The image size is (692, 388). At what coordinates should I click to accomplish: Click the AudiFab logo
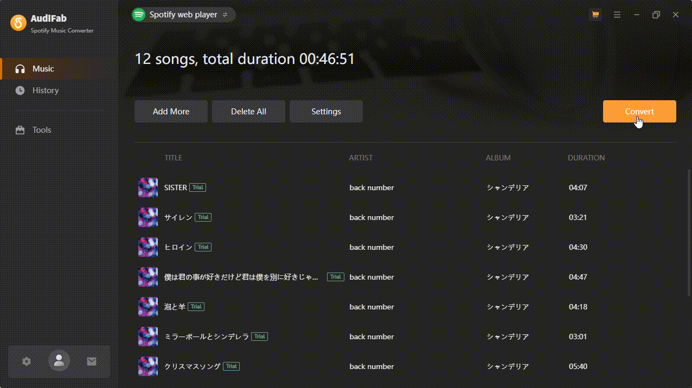(x=19, y=23)
